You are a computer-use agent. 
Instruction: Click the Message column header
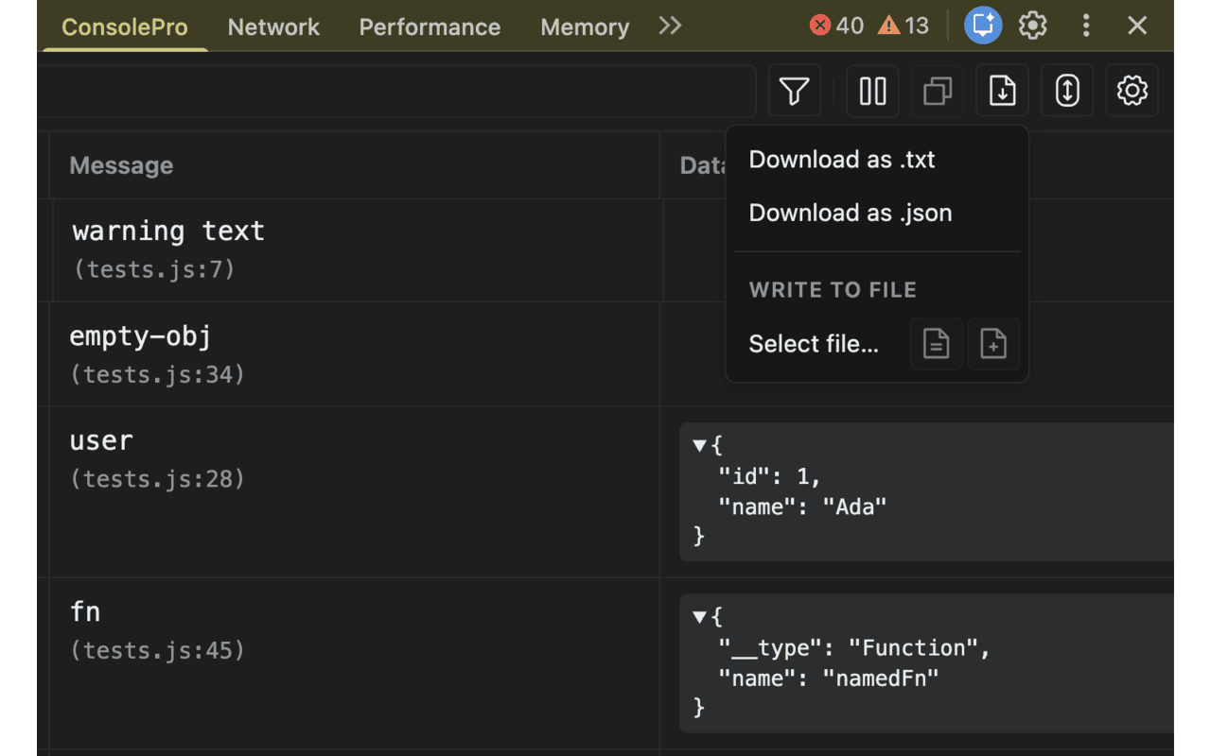click(121, 165)
